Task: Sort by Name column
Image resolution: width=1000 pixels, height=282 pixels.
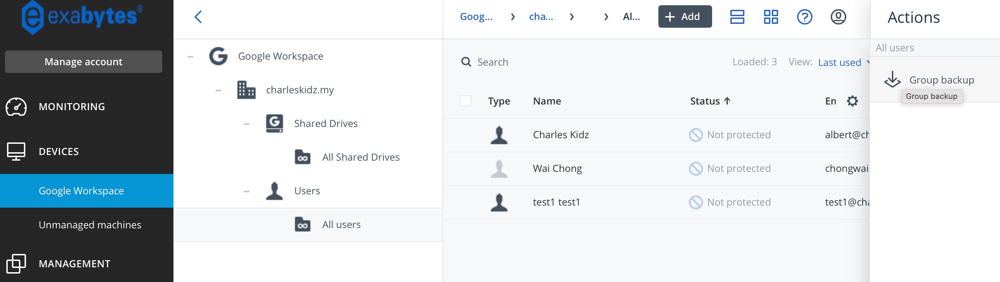Action: point(547,101)
